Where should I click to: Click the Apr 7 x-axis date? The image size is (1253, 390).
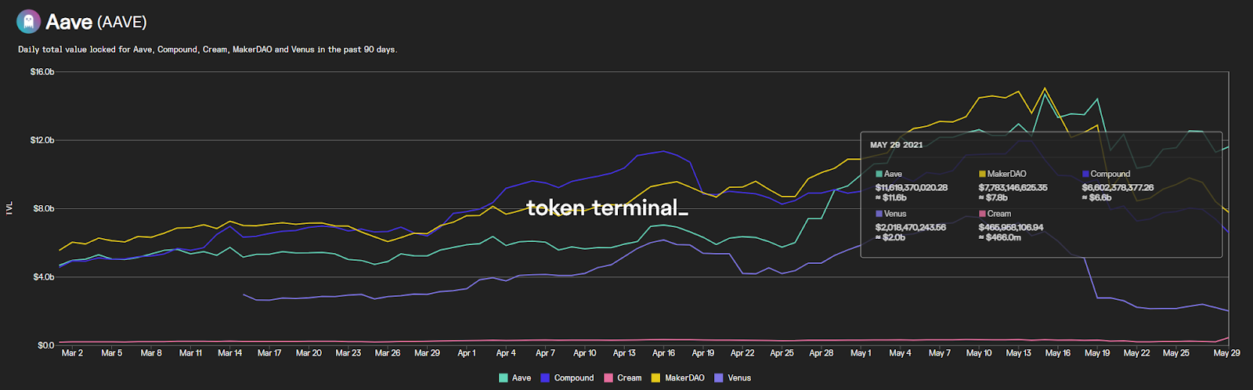pyautogui.click(x=545, y=353)
